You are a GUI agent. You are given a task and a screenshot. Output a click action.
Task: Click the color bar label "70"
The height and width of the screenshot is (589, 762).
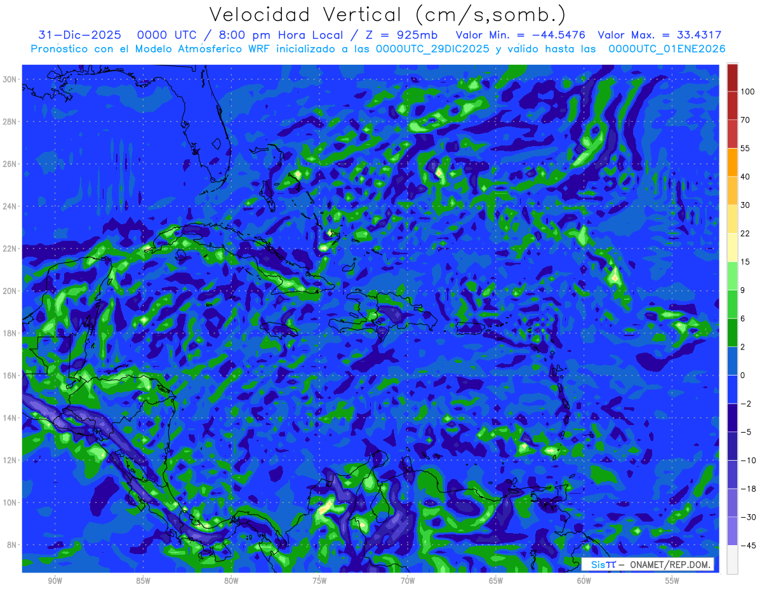tap(745, 120)
